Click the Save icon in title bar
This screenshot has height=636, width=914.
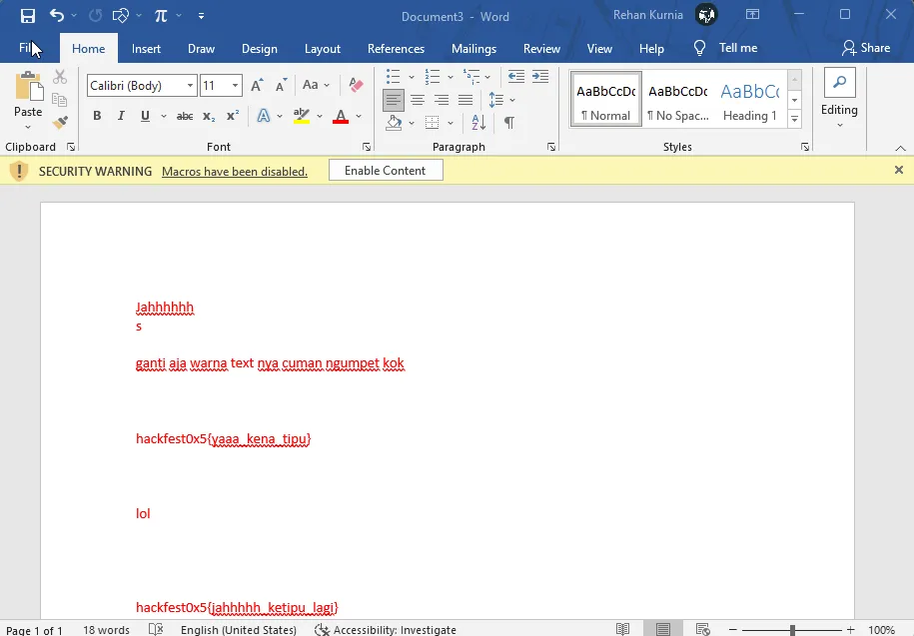27,16
